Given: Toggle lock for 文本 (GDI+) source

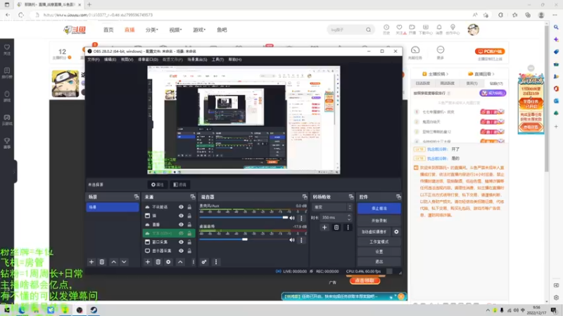Looking at the screenshot, I should point(189,233).
